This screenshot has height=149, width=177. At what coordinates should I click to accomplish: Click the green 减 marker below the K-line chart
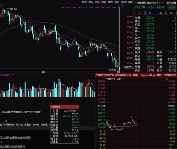[43, 72]
